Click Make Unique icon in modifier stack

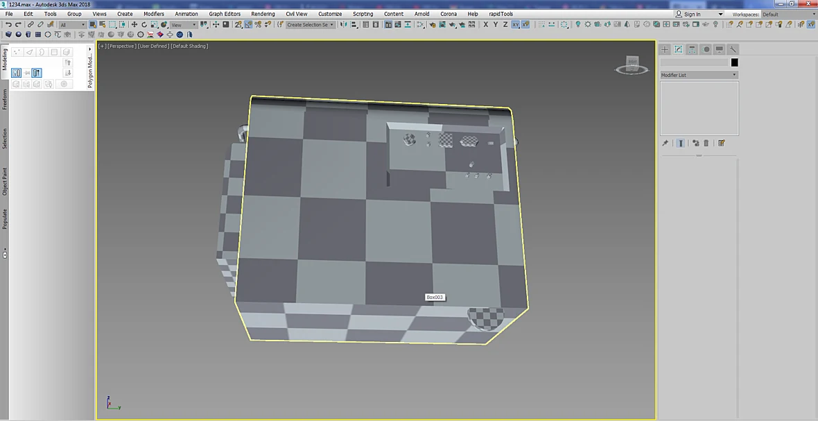pos(695,143)
